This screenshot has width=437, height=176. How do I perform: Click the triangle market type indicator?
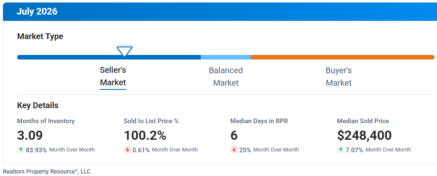pyautogui.click(x=124, y=51)
